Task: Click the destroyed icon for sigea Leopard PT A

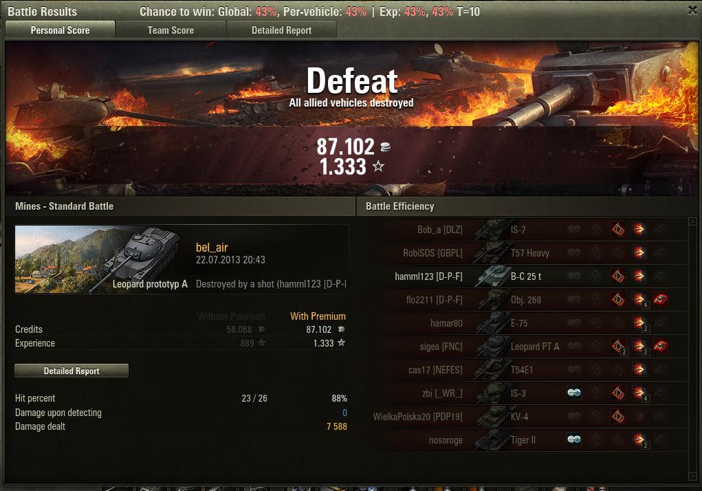Action: [660, 346]
